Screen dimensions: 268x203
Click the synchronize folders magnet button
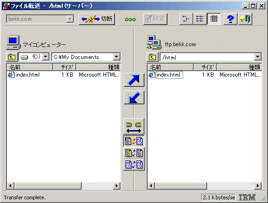(134, 126)
